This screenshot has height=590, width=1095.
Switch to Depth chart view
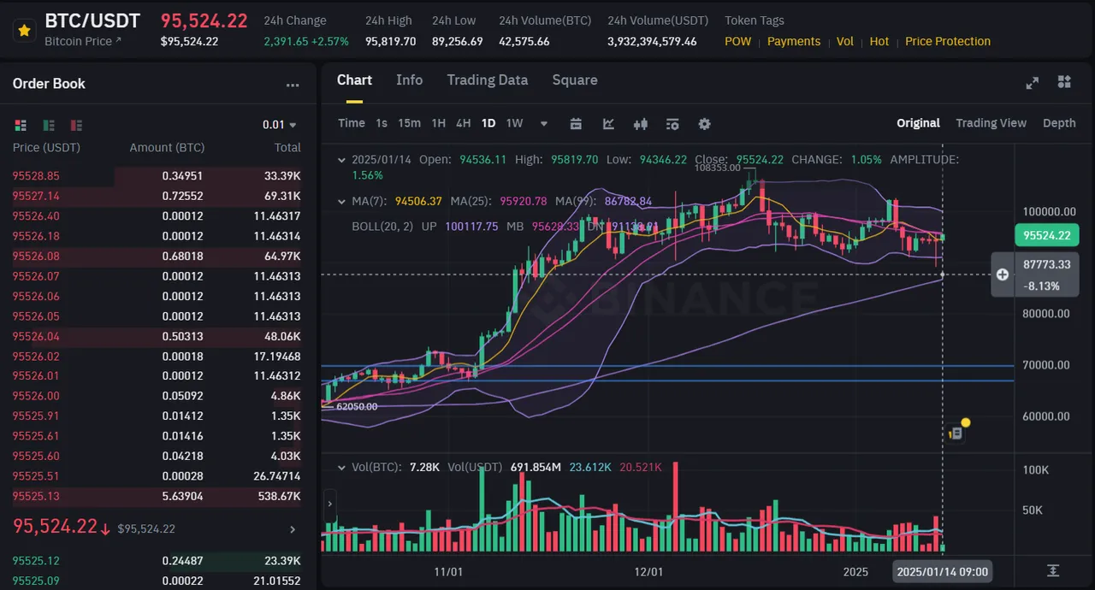pos(1059,123)
